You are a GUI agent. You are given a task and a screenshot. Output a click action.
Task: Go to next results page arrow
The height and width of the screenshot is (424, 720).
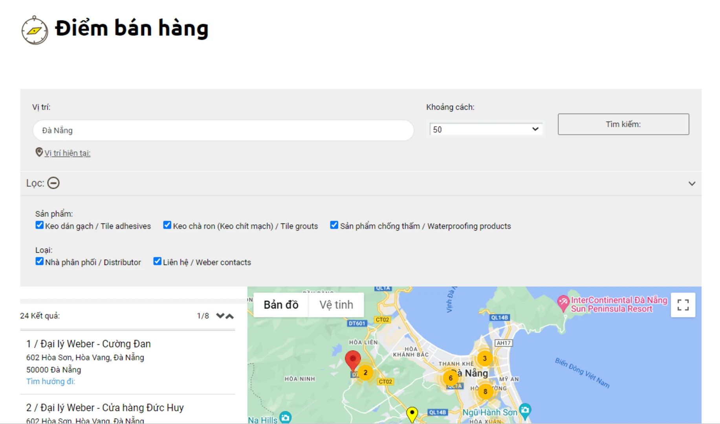[x=220, y=316]
